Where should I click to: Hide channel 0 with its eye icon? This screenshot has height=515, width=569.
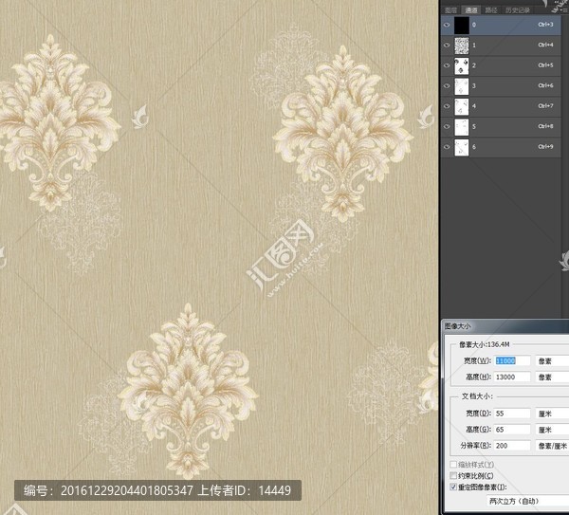pos(447,25)
